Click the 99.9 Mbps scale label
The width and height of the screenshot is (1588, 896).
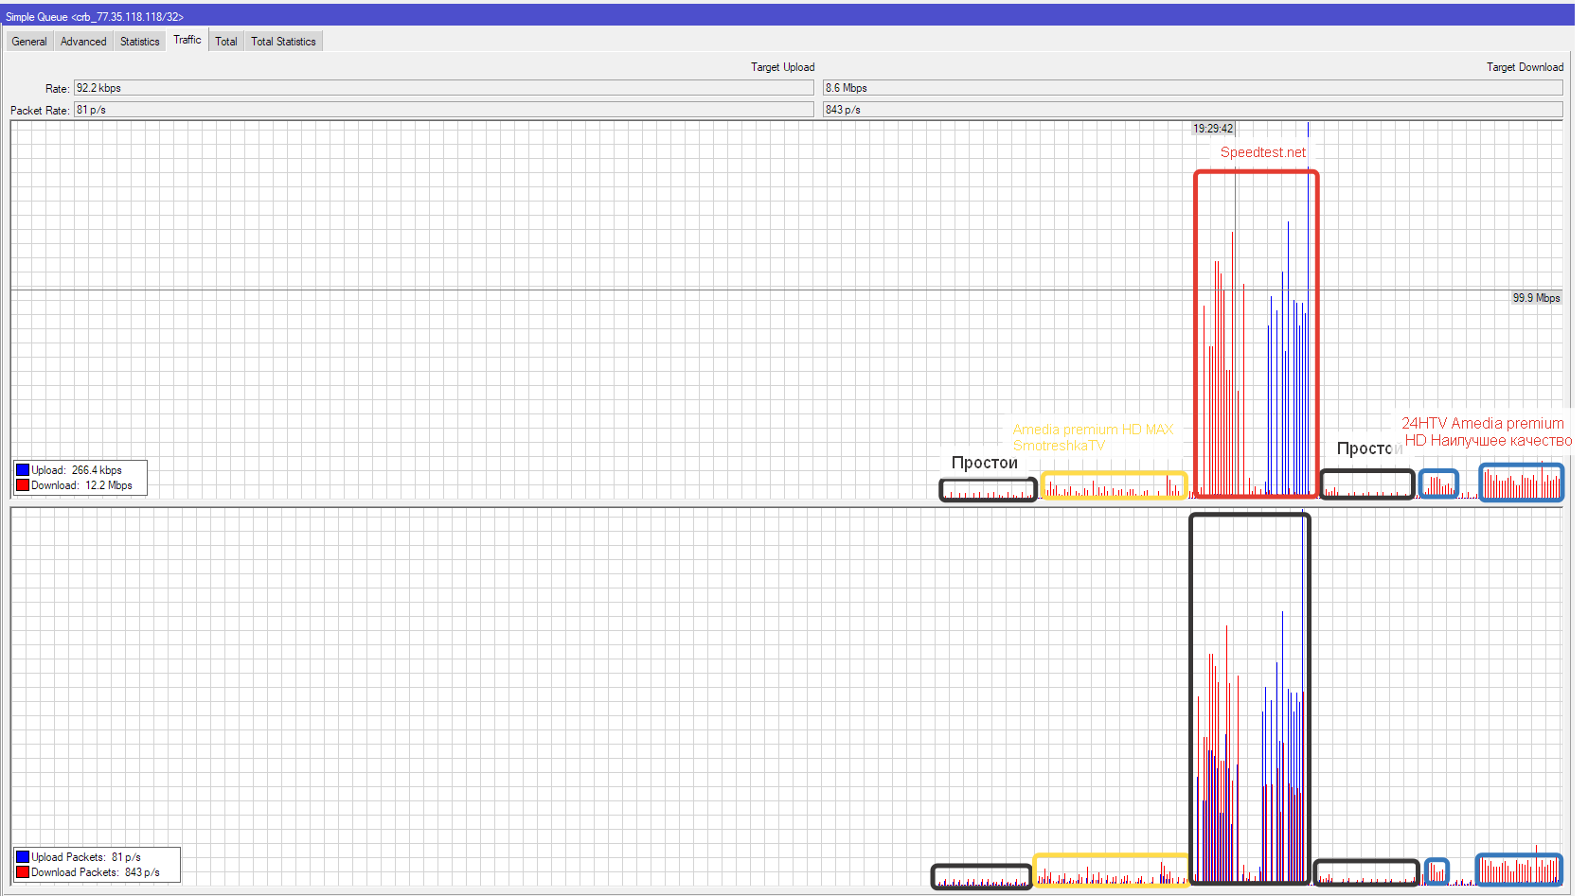tap(1536, 298)
